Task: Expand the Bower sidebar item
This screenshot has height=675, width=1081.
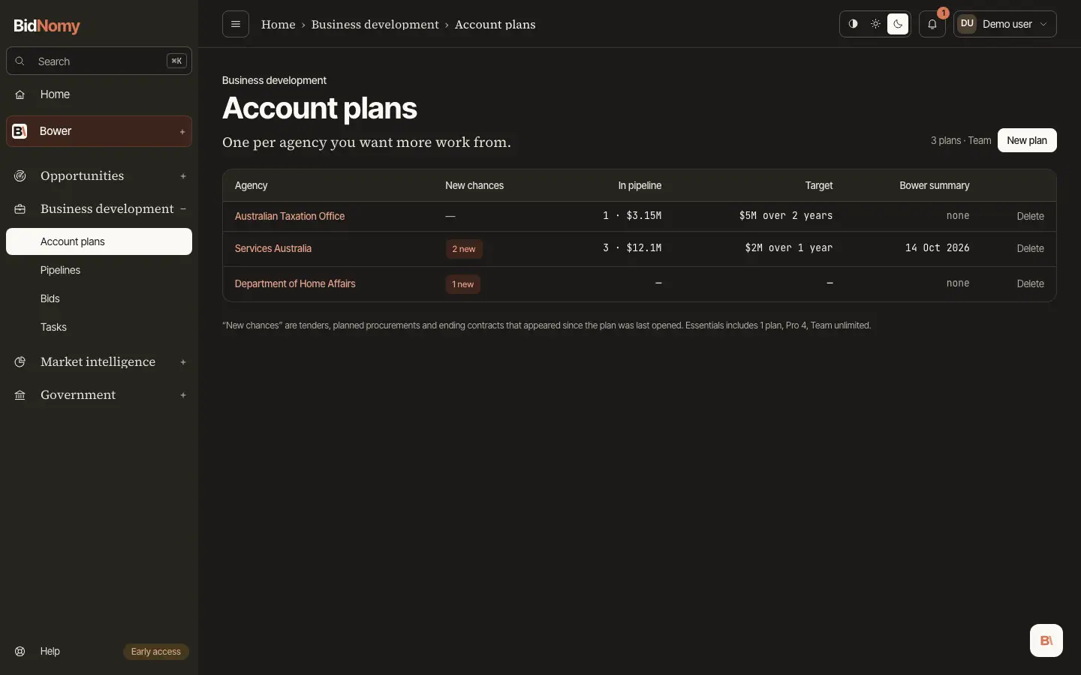Action: click(x=182, y=132)
